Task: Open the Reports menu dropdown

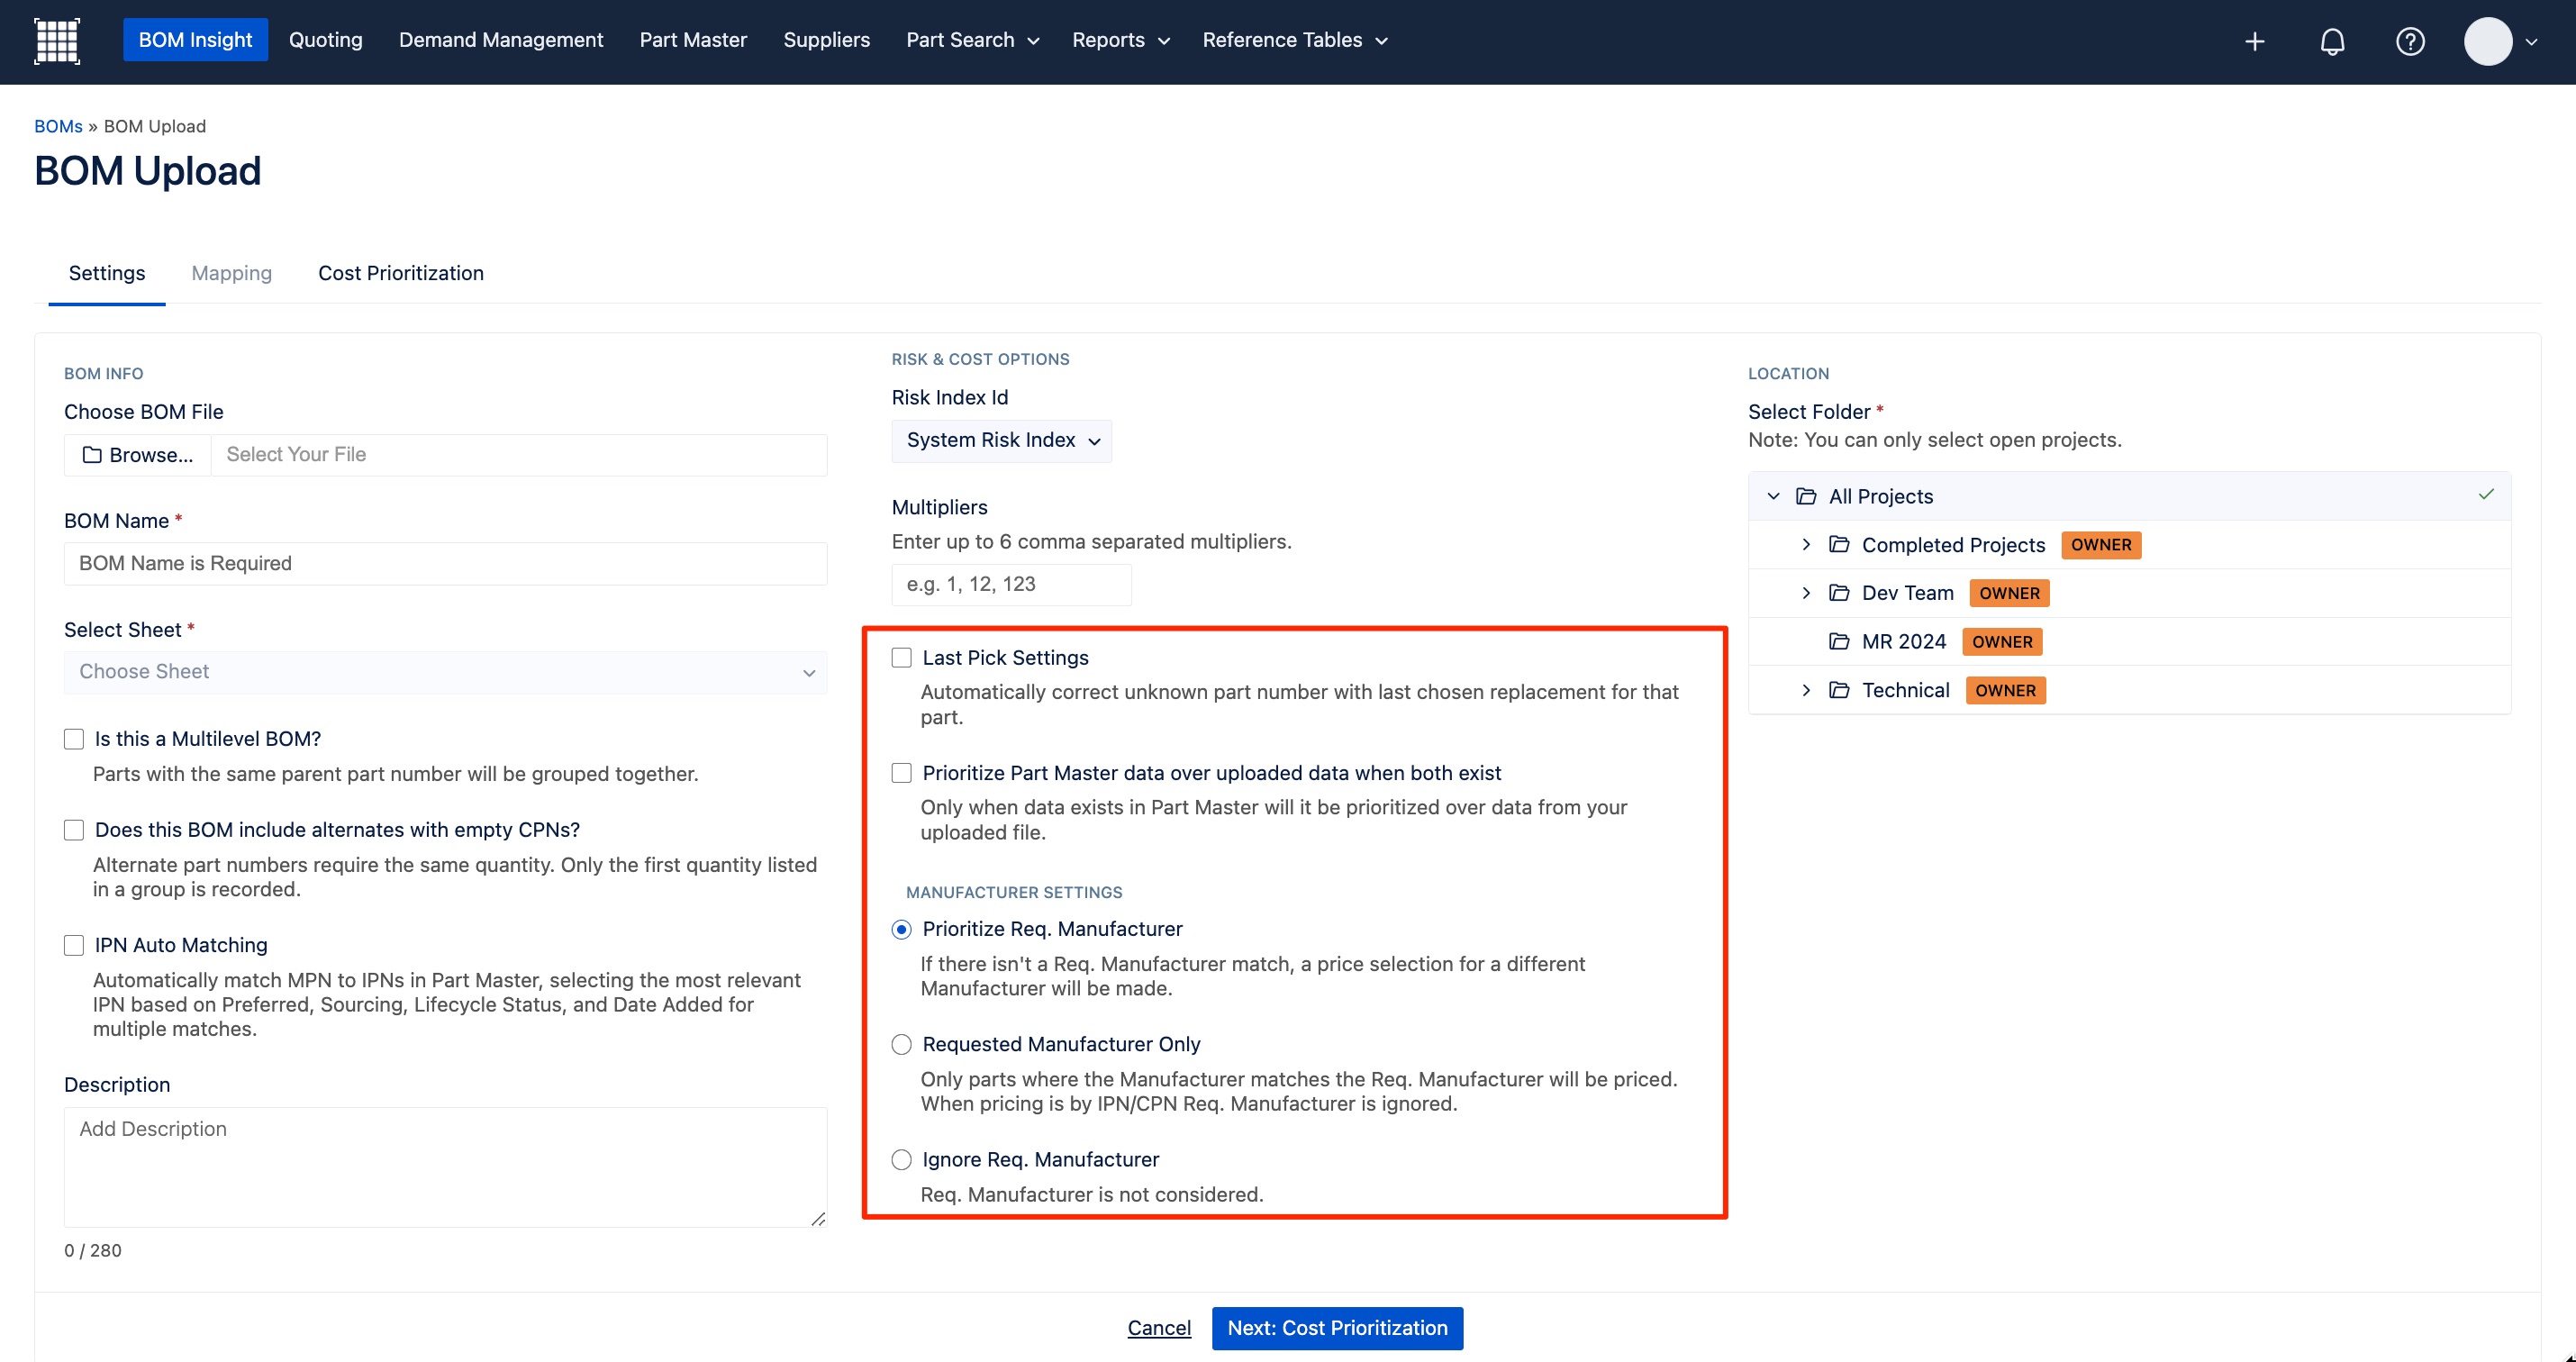Action: tap(1120, 40)
